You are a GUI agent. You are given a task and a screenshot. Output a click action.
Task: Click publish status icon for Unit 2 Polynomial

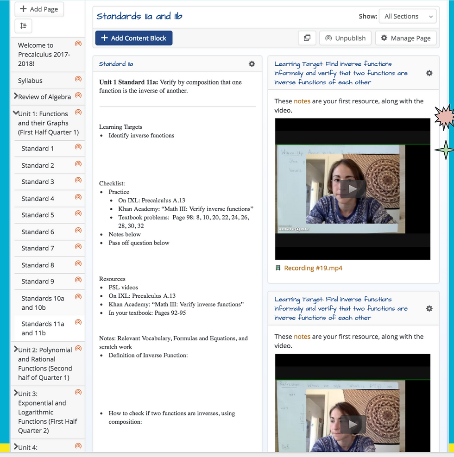(78, 348)
